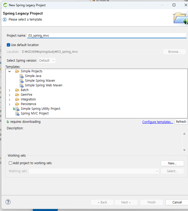Image resolution: width=188 pixels, height=211 pixels.
Task: Open the Select Spring version dropdown
Action: 47,61
